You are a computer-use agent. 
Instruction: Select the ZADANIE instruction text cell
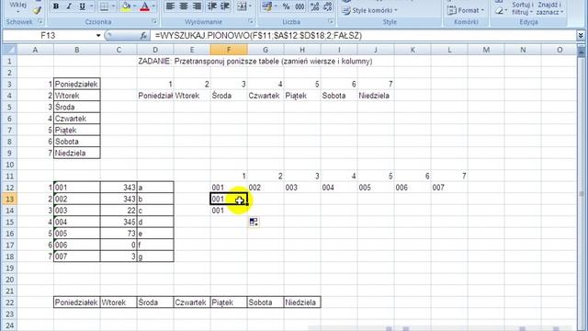[255, 62]
